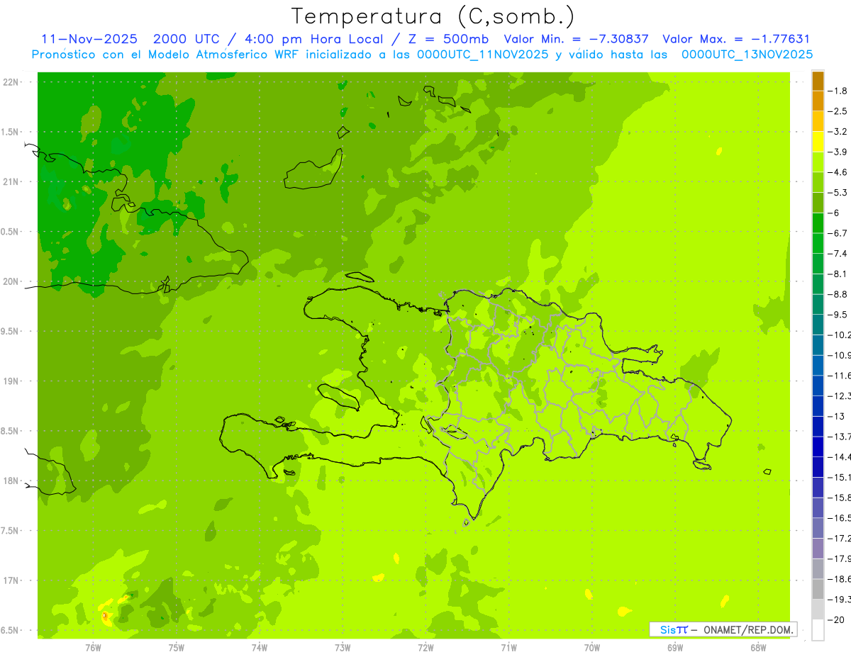Image resolution: width=851 pixels, height=657 pixels.
Task: Click the 'Temperatura (C,somb.)' chart title
Action: (433, 16)
